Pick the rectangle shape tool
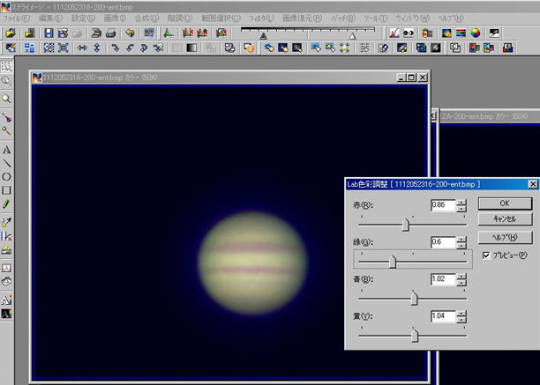This screenshot has height=385, width=540. 7,189
